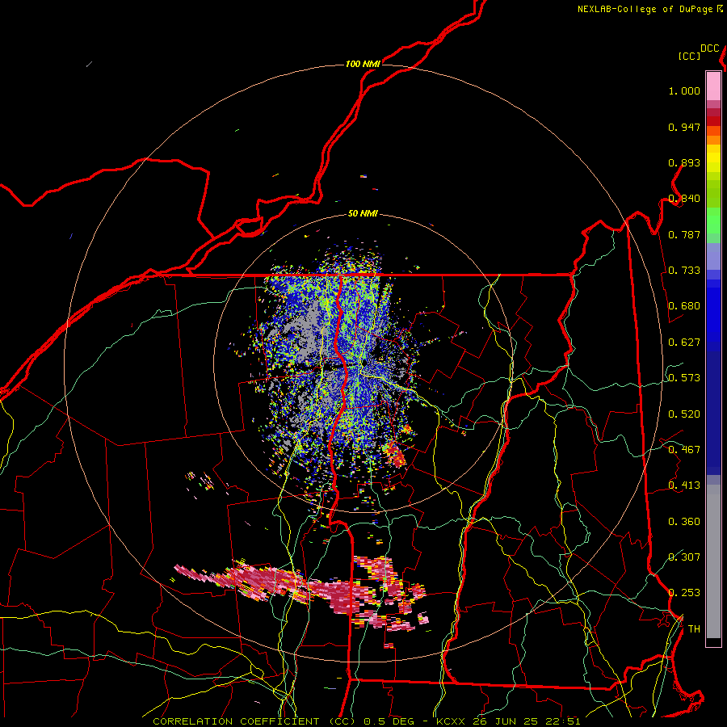Image resolution: width=727 pixels, height=727 pixels.
Task: Click the 0.413 scale value
Action: (x=684, y=485)
